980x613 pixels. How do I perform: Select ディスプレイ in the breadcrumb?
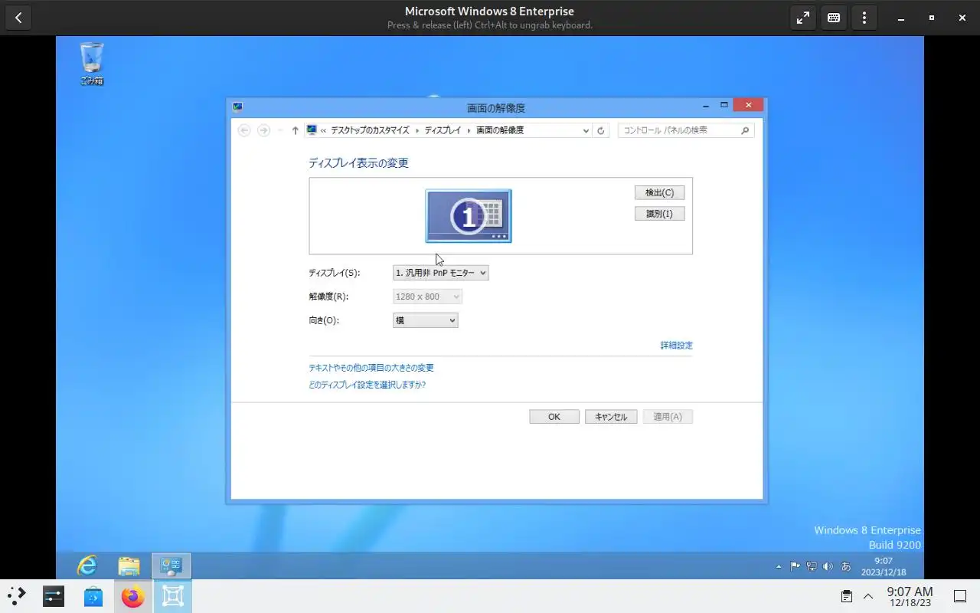[443, 130]
